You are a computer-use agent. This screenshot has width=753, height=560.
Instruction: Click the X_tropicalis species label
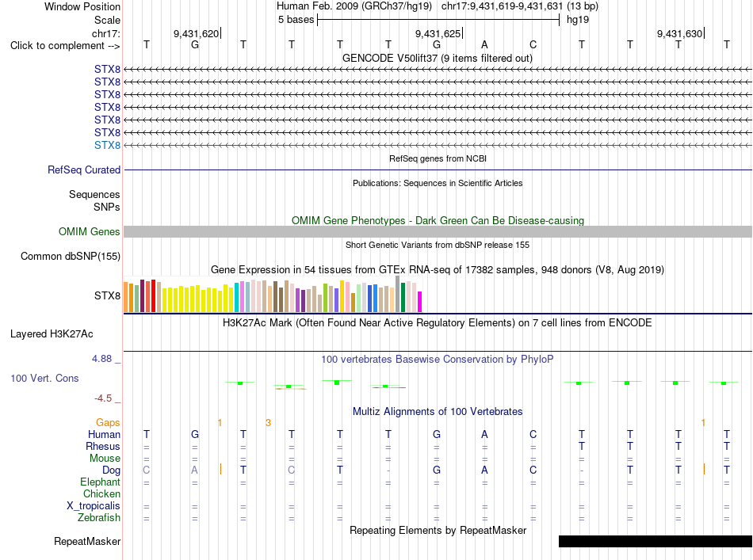(94, 506)
